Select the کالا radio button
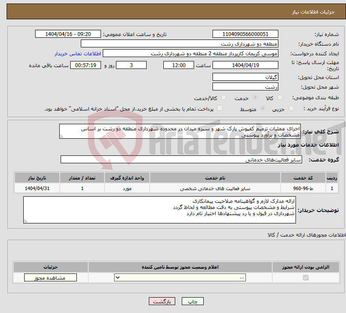Viewport: 346px width, 313px height. click(280, 97)
